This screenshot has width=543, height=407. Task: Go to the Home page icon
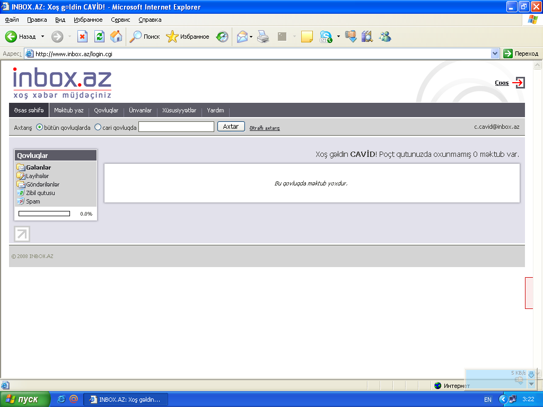tap(116, 37)
